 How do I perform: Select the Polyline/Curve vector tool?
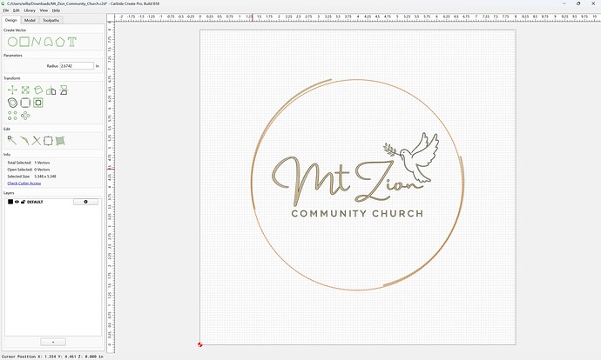tap(37, 42)
